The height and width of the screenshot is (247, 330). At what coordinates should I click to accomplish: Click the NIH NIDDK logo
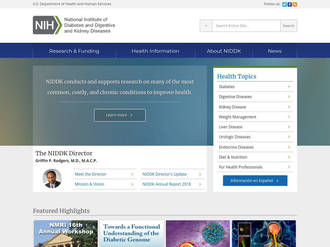(74, 25)
